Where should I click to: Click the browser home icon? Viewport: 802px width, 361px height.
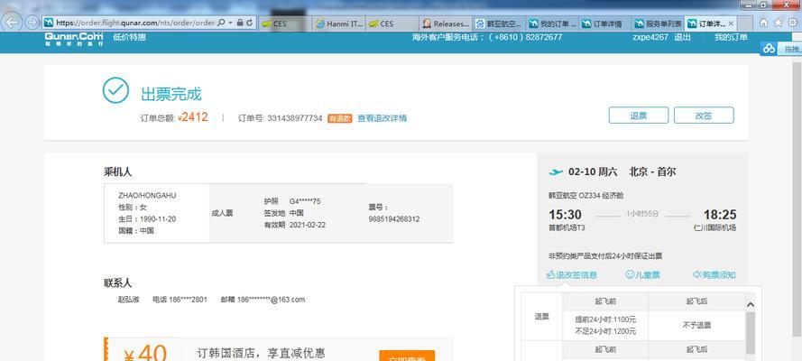coord(763,23)
